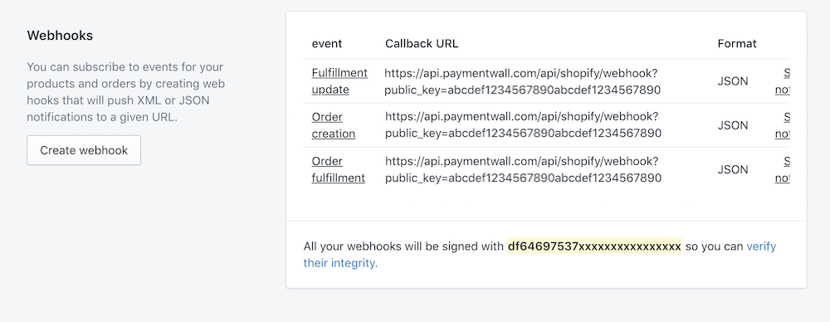
Task: Select the highlighted webhook signing key
Action: [594, 246]
